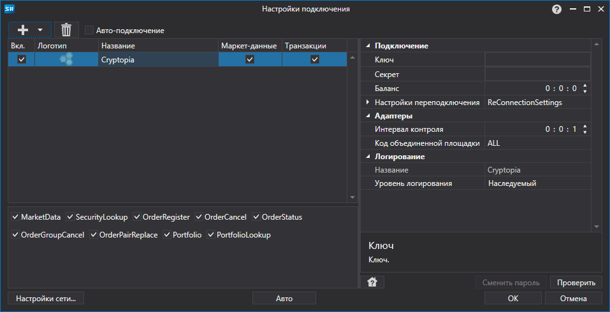The image size is (610, 312).
Task: Click the Транзакции column header
Action: click(x=314, y=46)
